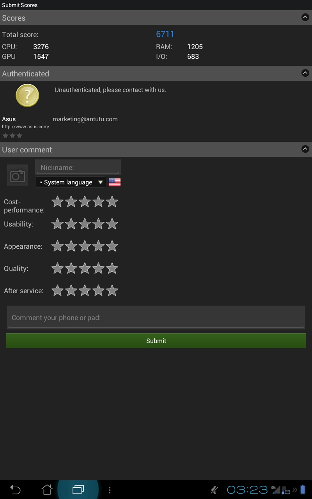Click the US flag icon
Viewport: 312px width, 499px height.
pyautogui.click(x=115, y=182)
